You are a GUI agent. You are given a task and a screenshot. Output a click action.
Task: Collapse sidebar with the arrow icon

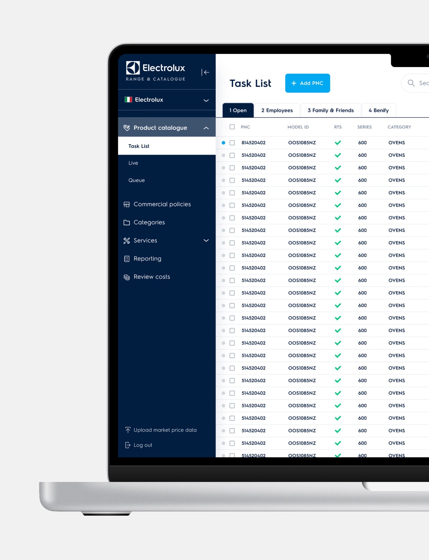coord(206,72)
